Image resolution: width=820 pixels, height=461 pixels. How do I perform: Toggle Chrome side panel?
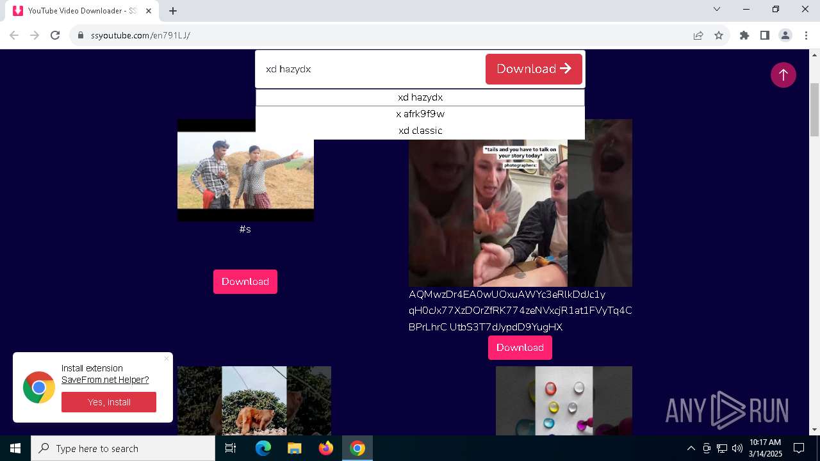(765, 35)
